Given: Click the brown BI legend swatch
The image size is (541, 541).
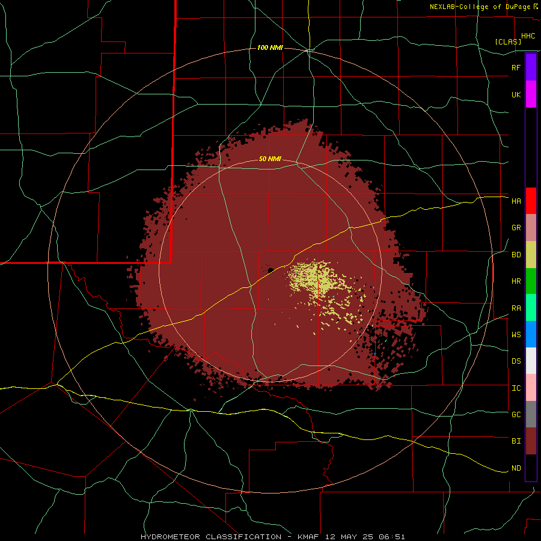Looking at the screenshot, I should point(531,441).
